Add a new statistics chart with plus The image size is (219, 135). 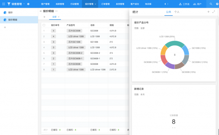pos(208,12)
